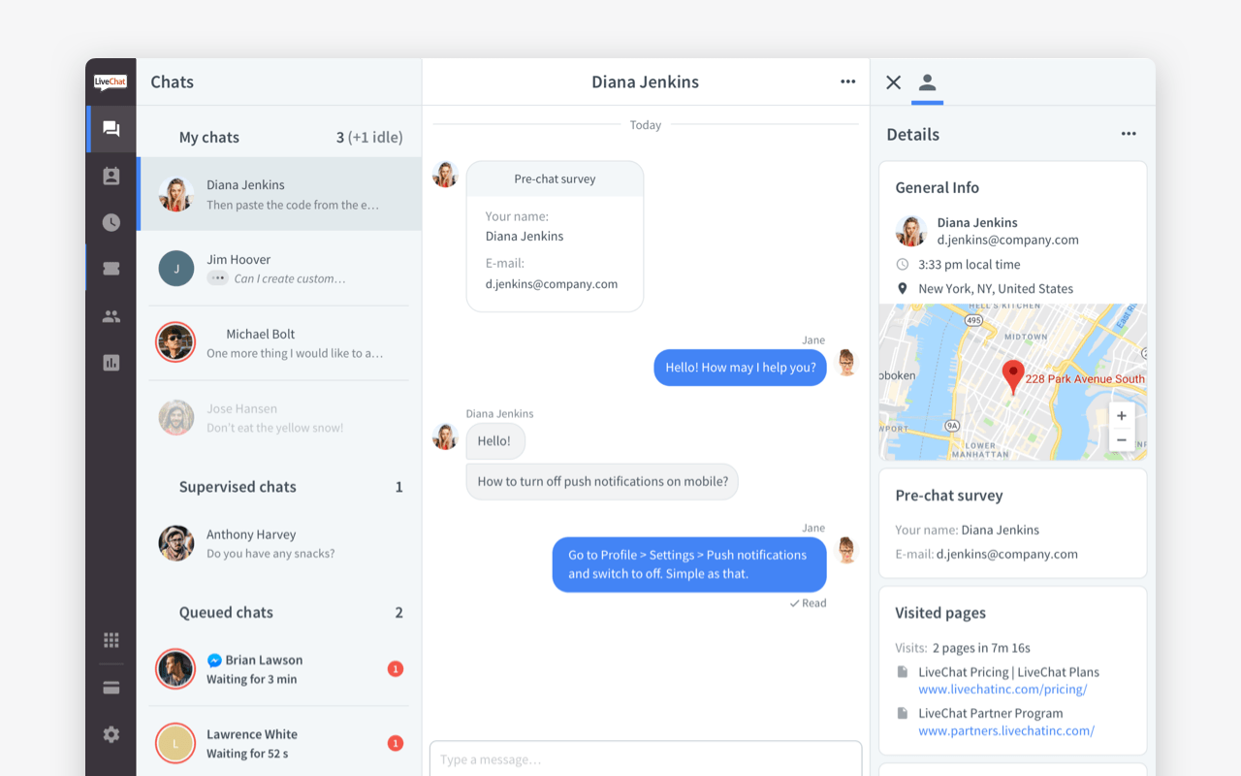The width and height of the screenshot is (1241, 776).
Task: Click Brian Lawson's unread badge
Action: (395, 668)
